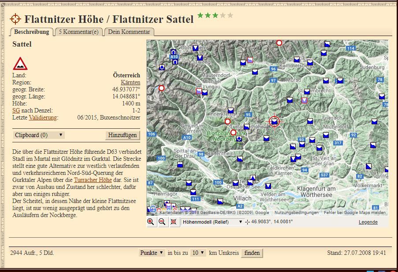Click the diamond marker near Biosphärenpark Nockberge
This screenshot has width=398, height=272.
click(x=239, y=139)
